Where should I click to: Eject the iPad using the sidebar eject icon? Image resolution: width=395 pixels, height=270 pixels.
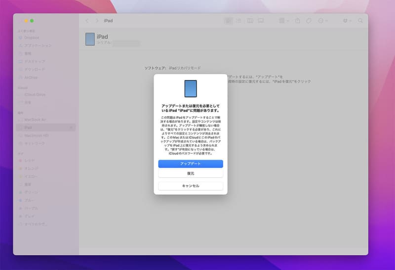coord(71,128)
